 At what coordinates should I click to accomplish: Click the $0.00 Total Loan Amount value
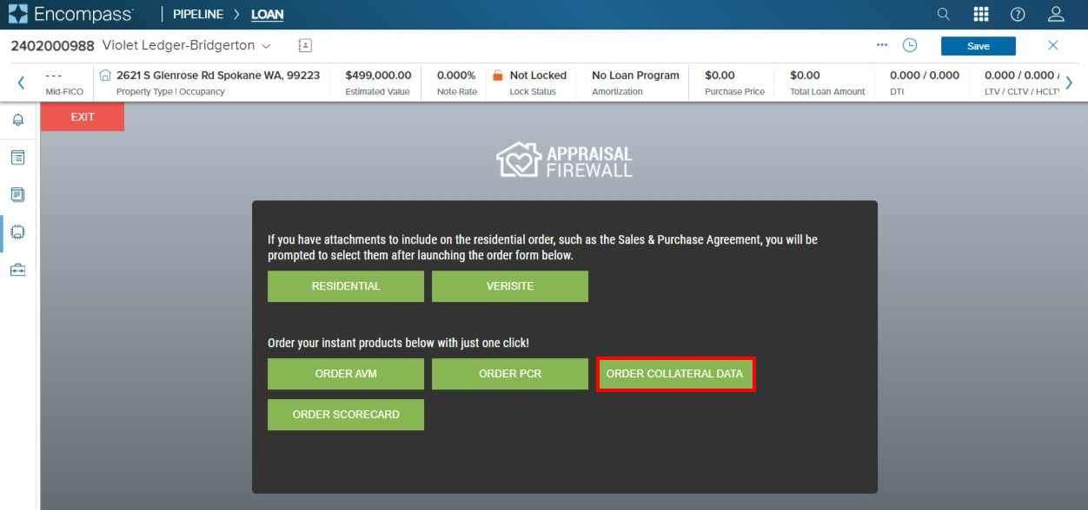[805, 75]
